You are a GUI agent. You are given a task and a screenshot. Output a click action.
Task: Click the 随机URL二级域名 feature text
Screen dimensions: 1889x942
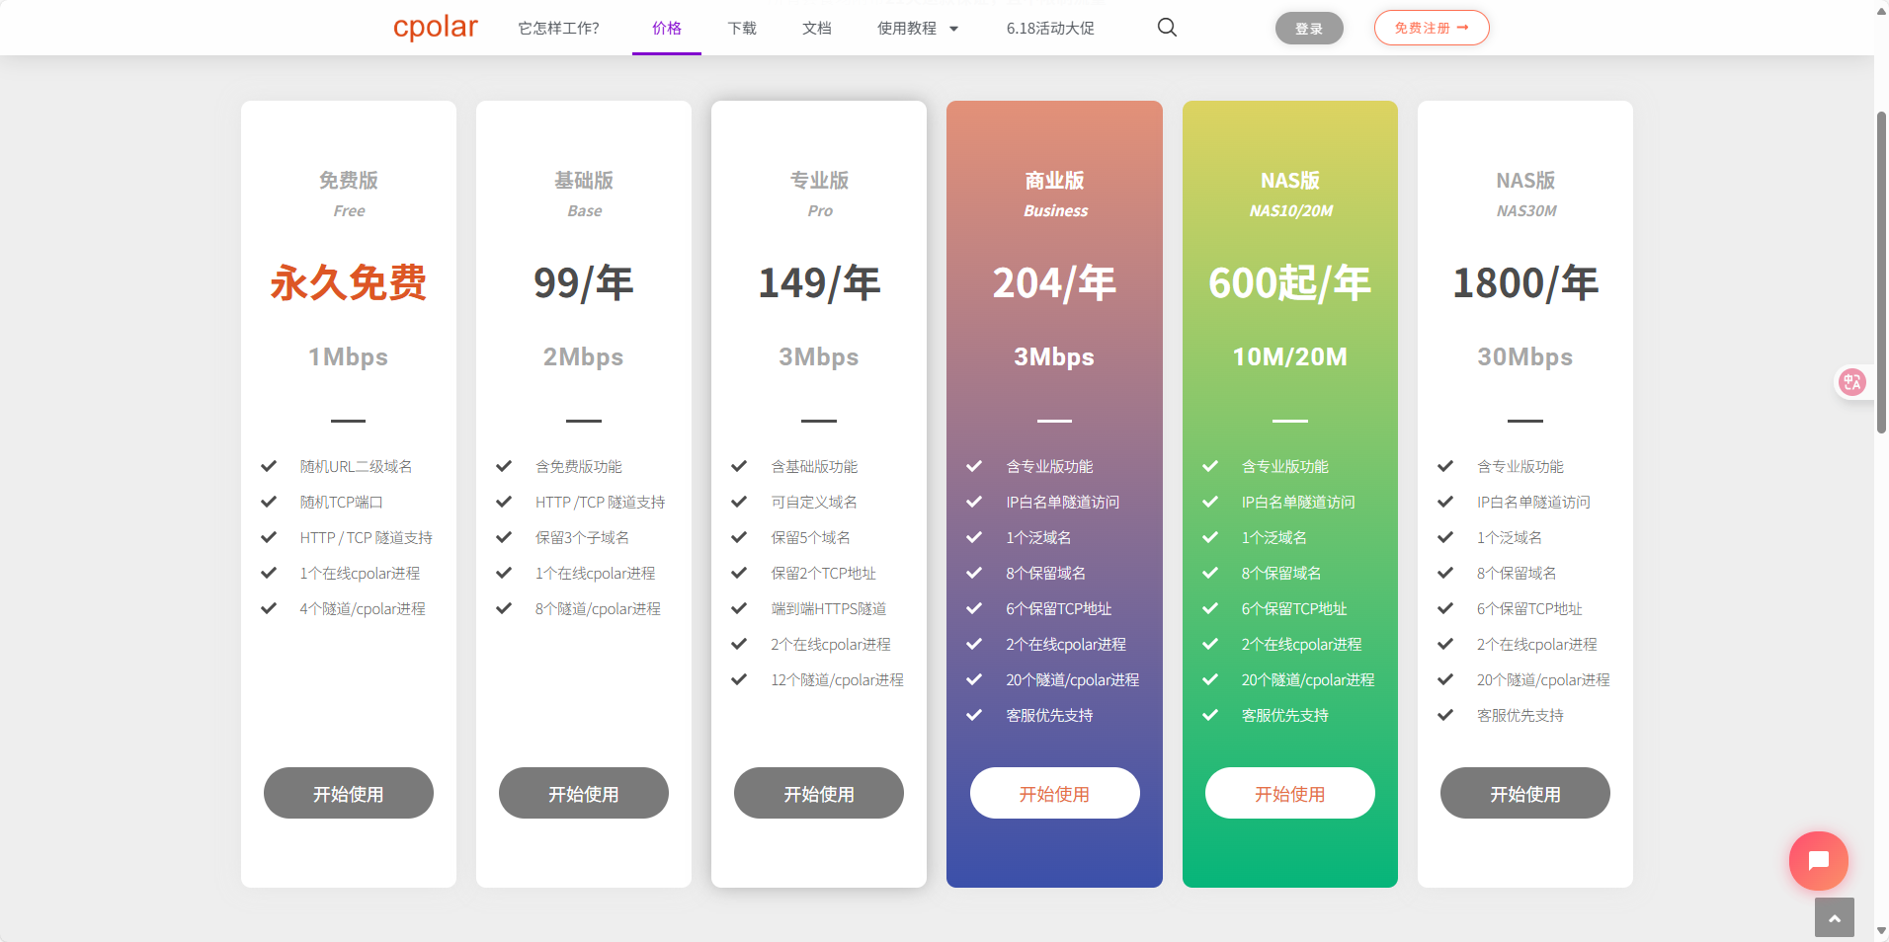click(356, 466)
